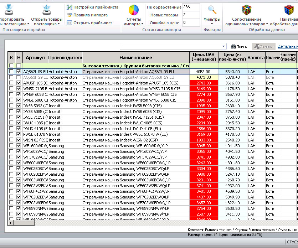Uncheck H checkbox for AQS62L 09 EU
298x248 pixels.
(19, 72)
